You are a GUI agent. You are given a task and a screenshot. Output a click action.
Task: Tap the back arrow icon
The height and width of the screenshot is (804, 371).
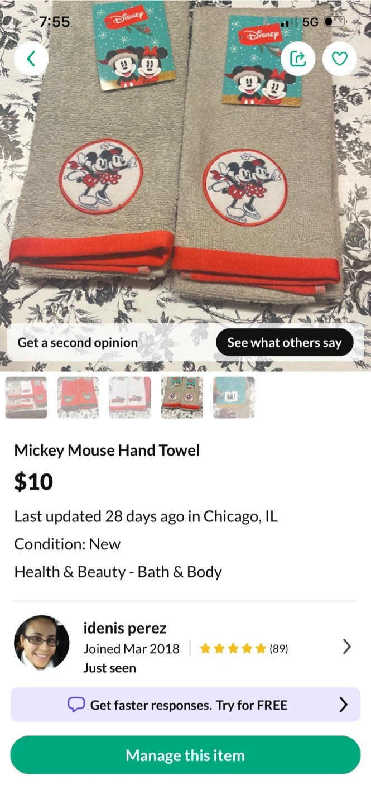click(31, 59)
